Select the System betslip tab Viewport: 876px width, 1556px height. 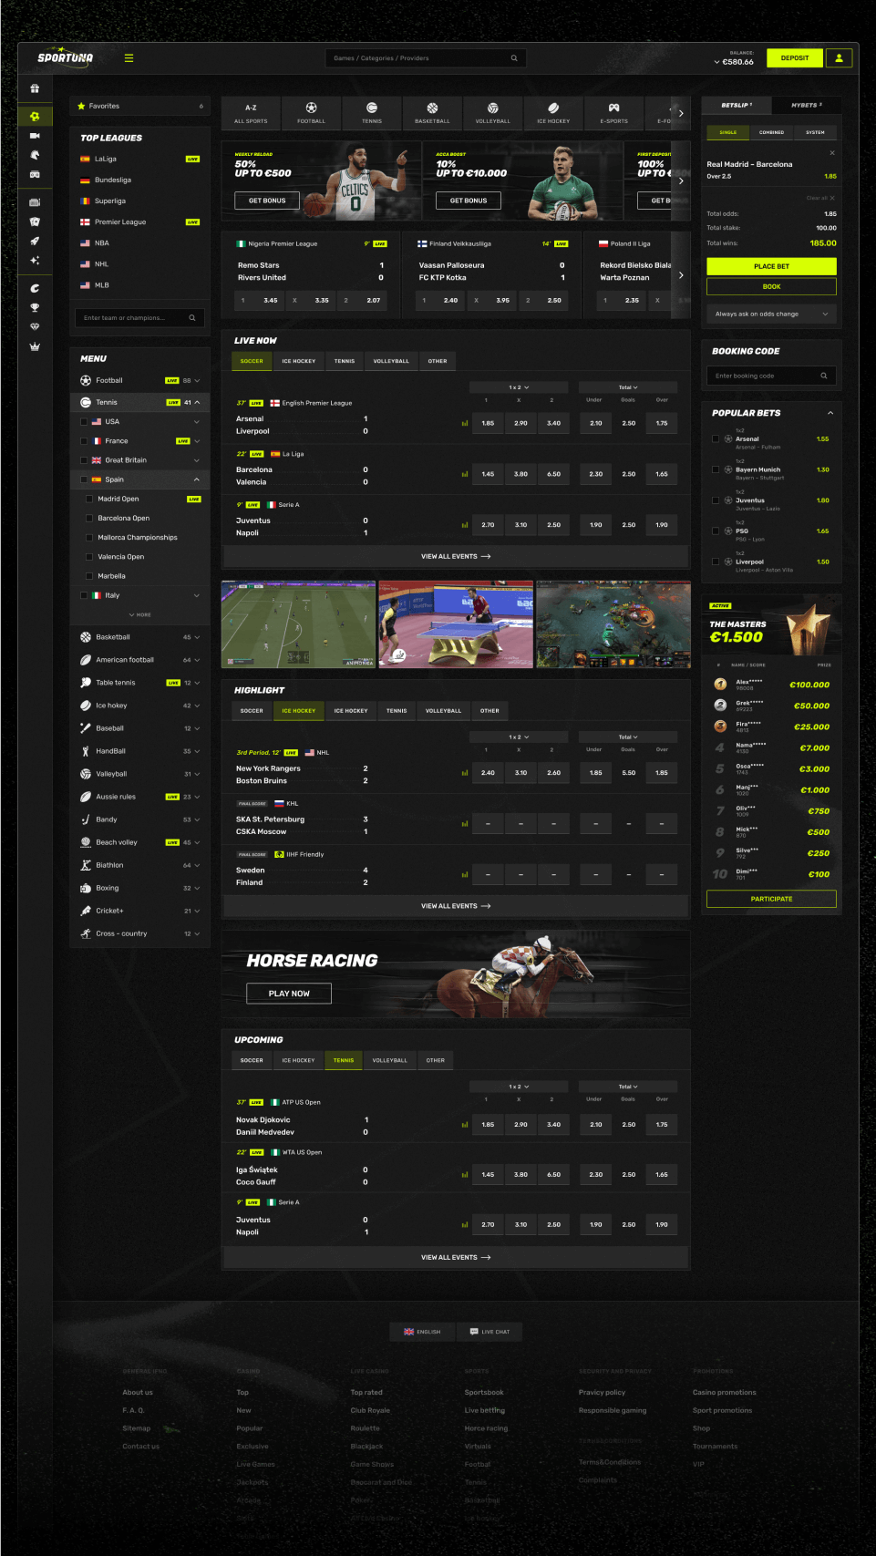(815, 132)
